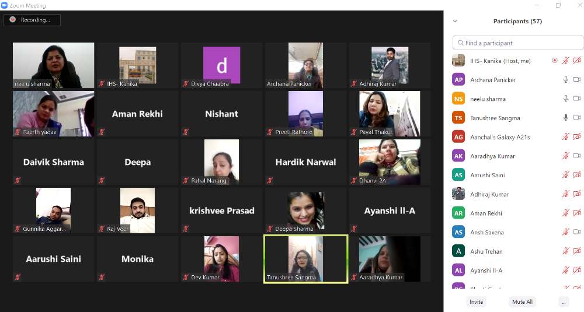This screenshot has width=584, height=312.
Task: Select the Divya Chaabra tile
Action: [x=221, y=65]
